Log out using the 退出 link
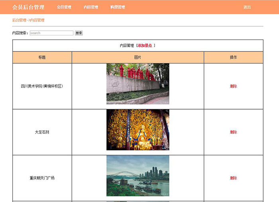This screenshot has height=202, width=279. pyautogui.click(x=247, y=7)
